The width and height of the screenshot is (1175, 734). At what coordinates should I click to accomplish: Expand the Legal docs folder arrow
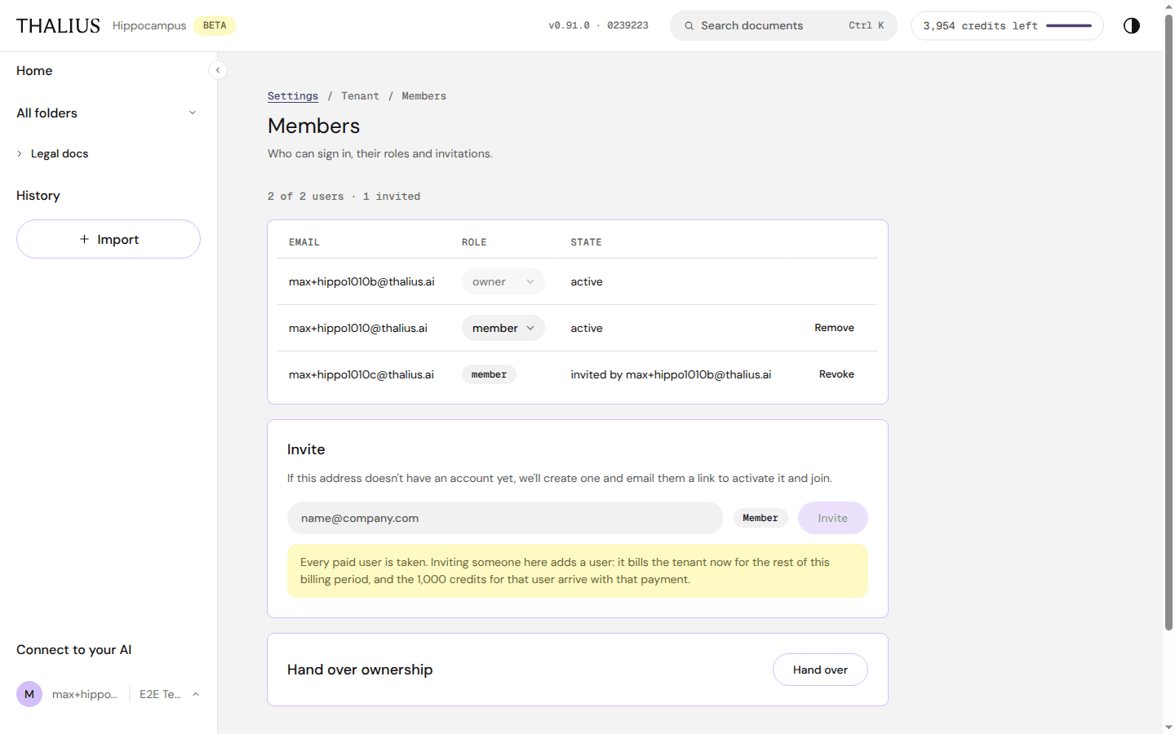(20, 153)
